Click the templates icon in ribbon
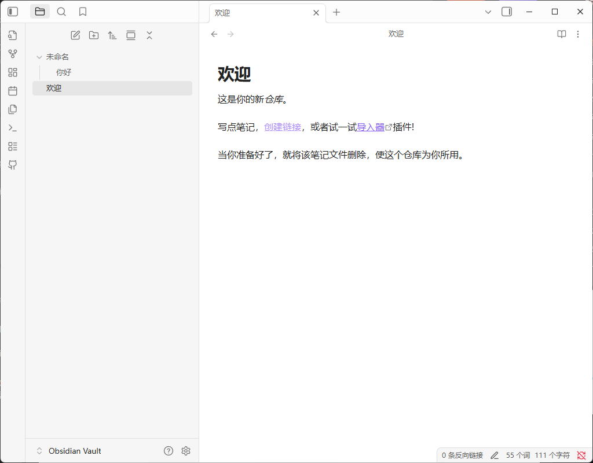The image size is (593, 463). click(x=13, y=109)
